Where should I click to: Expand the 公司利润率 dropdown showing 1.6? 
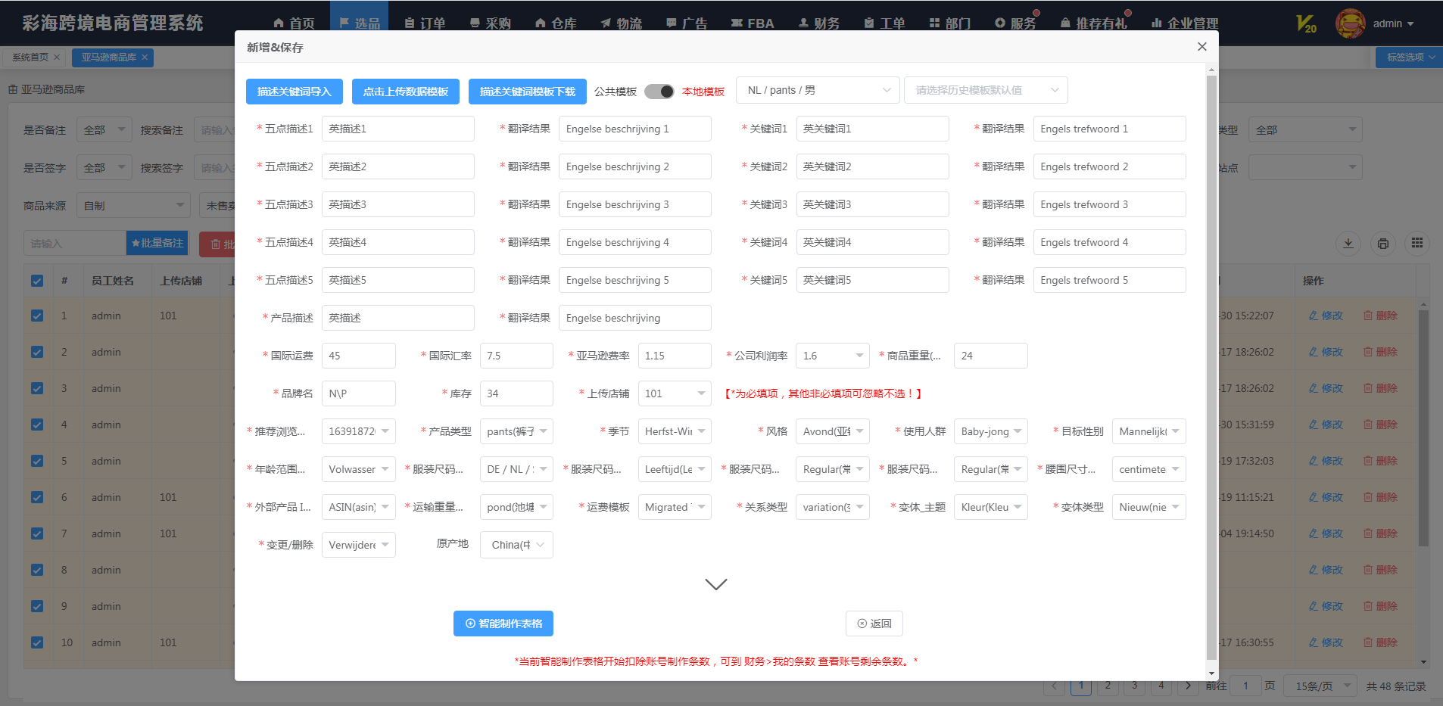[833, 356]
